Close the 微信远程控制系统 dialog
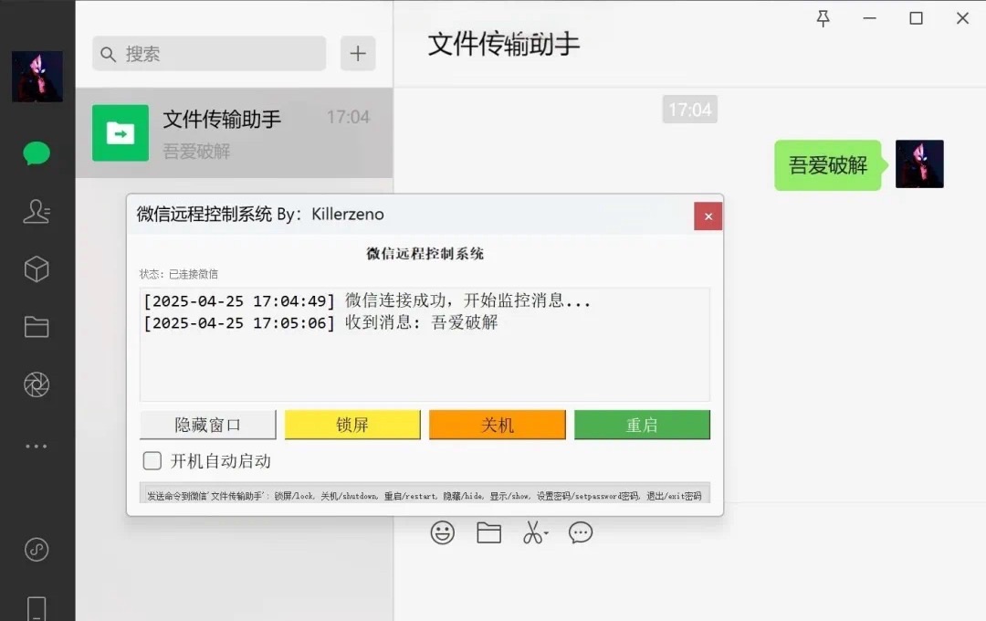The width and height of the screenshot is (986, 621). pyautogui.click(x=708, y=216)
